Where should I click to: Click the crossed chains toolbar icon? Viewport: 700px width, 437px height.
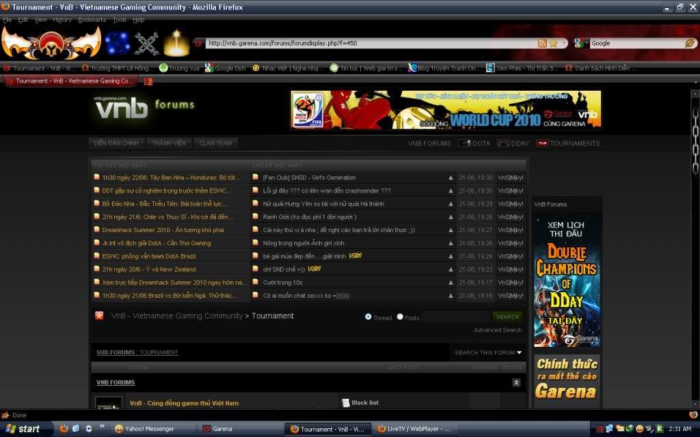pos(146,43)
